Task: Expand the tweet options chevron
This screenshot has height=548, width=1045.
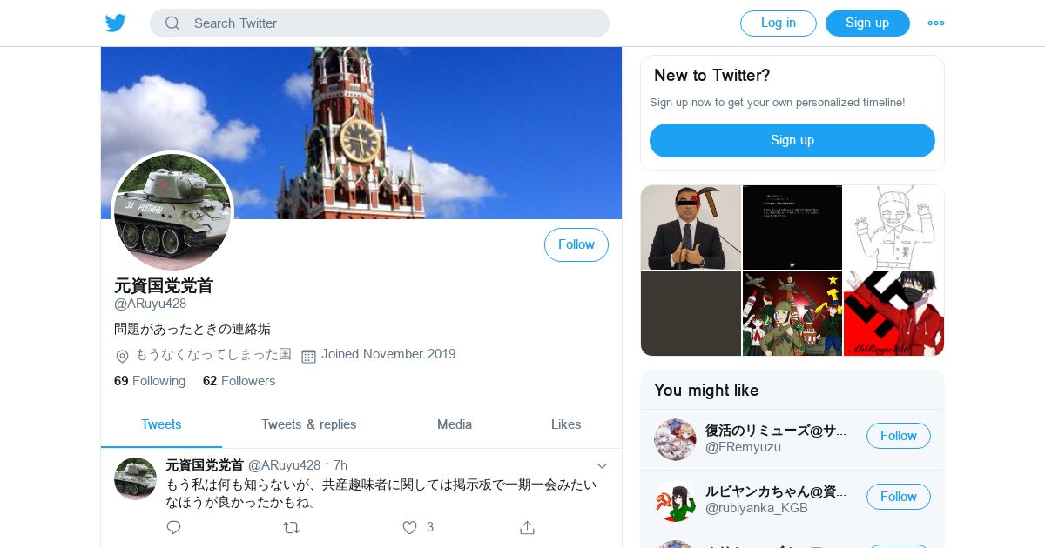Action: coord(602,466)
